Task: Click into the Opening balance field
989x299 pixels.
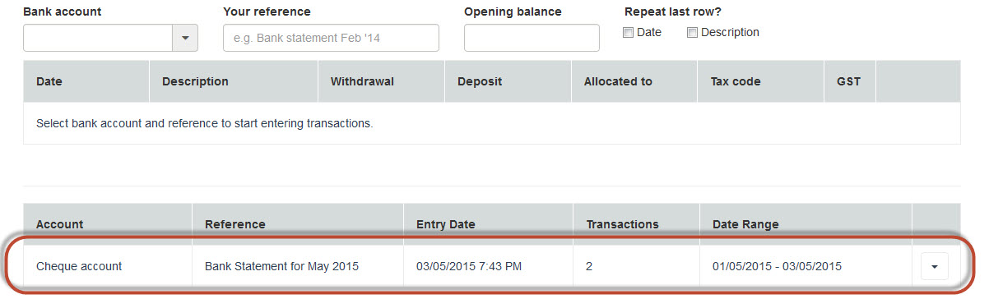Action: 532,38
